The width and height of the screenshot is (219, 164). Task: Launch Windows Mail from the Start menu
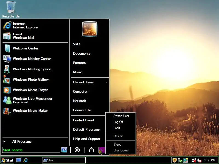pyautogui.click(x=19, y=36)
